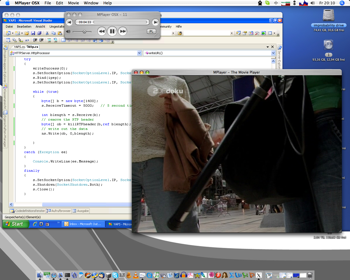Click the rewind button in MPlayer controller
Viewport: 350px width, 280px height.
point(102,31)
